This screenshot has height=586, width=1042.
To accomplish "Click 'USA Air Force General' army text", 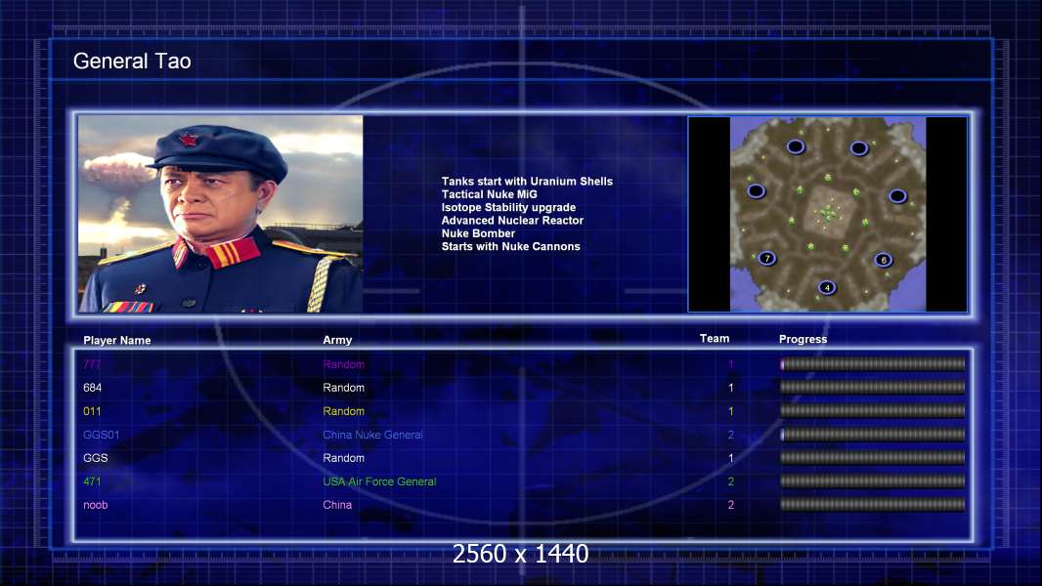I will (x=379, y=481).
